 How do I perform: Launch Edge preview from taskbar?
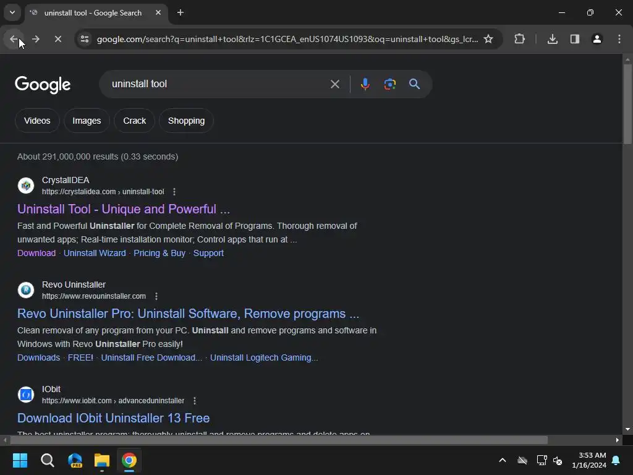click(x=75, y=460)
